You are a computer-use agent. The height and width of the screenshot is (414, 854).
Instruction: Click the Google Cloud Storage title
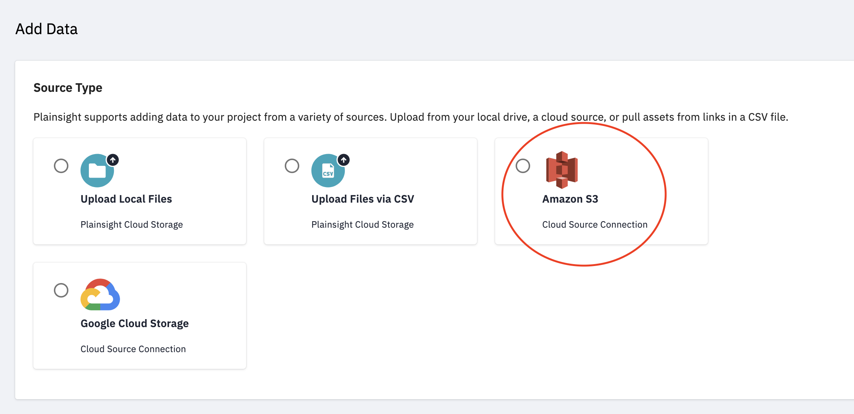(x=134, y=323)
